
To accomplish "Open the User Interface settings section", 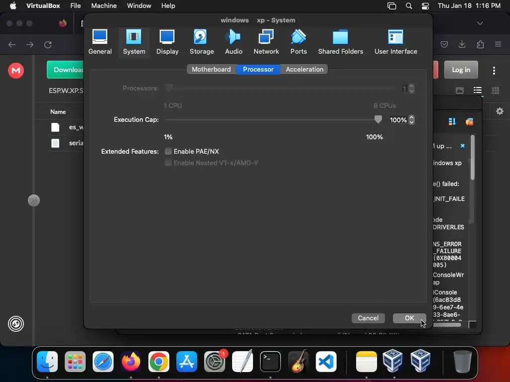I will [x=395, y=42].
